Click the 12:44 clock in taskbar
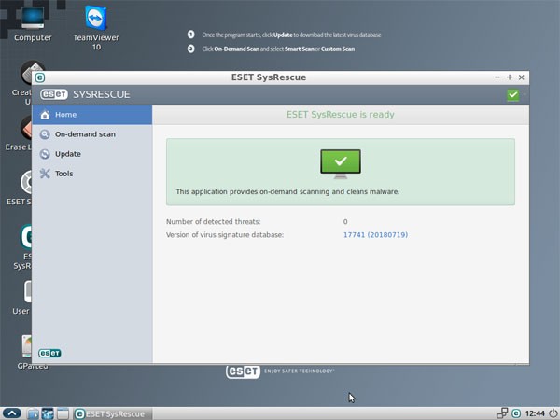This screenshot has height=420, width=560. 536,413
